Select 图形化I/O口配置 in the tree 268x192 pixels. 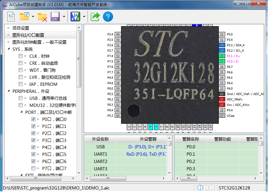(28, 35)
